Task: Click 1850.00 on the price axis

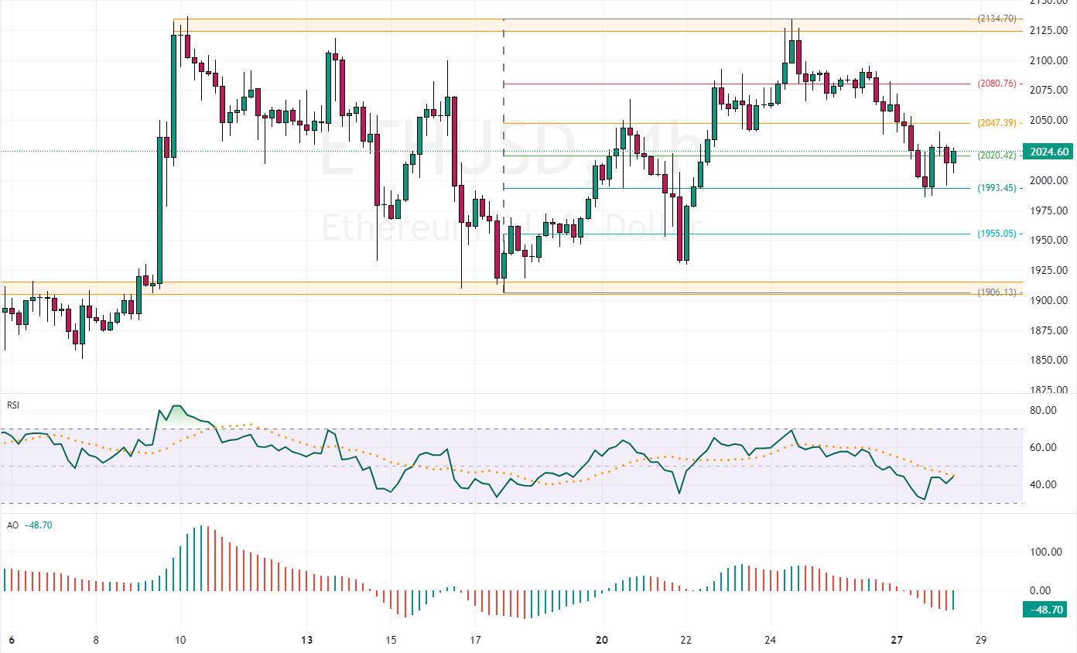Action: pos(1048,361)
